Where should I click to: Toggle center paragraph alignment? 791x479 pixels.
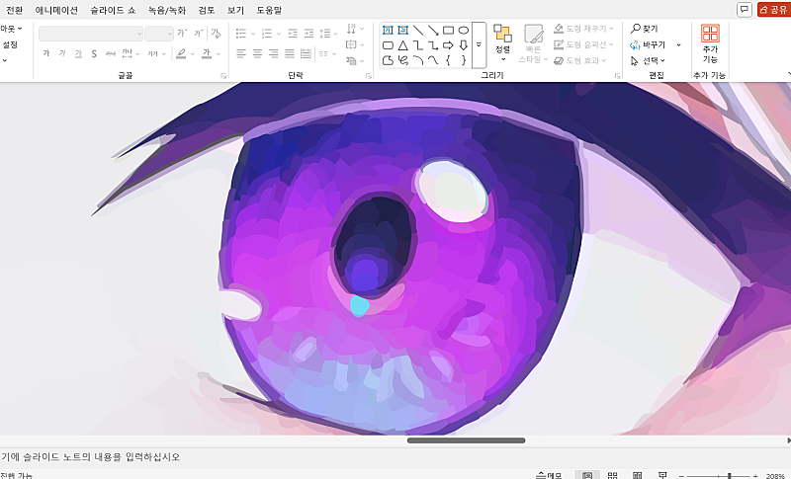tap(257, 53)
